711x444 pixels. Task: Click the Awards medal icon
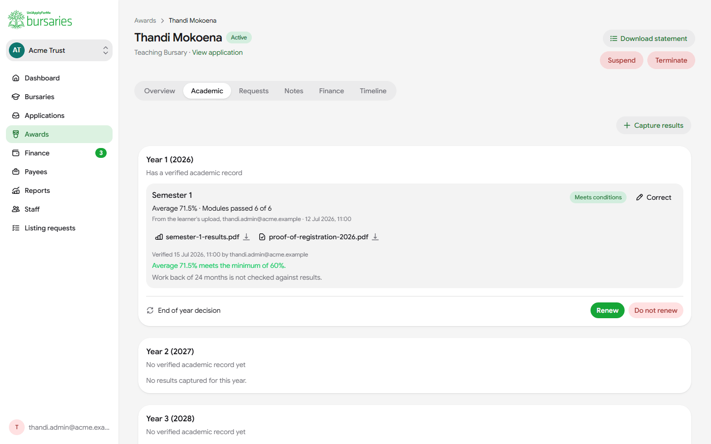(16, 134)
